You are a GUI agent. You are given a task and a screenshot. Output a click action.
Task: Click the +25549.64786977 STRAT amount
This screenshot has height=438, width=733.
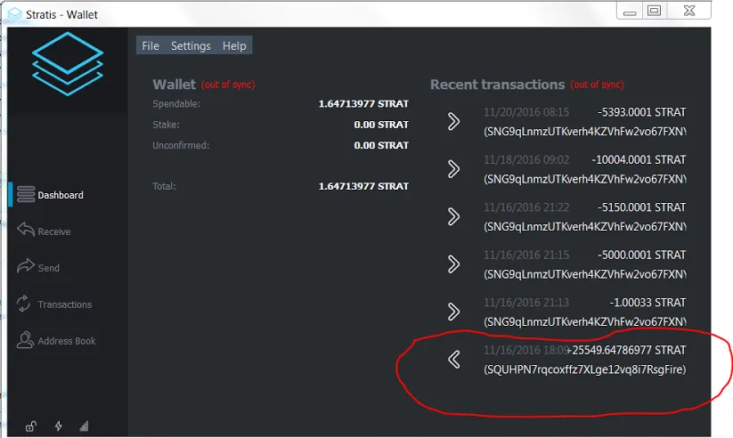coord(626,350)
